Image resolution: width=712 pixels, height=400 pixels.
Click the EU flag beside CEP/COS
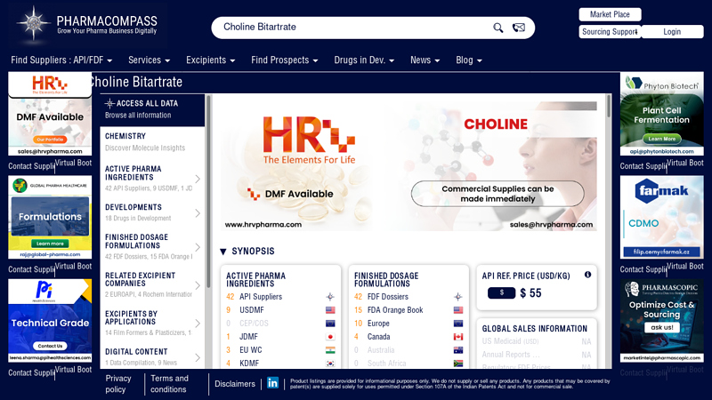click(x=330, y=324)
